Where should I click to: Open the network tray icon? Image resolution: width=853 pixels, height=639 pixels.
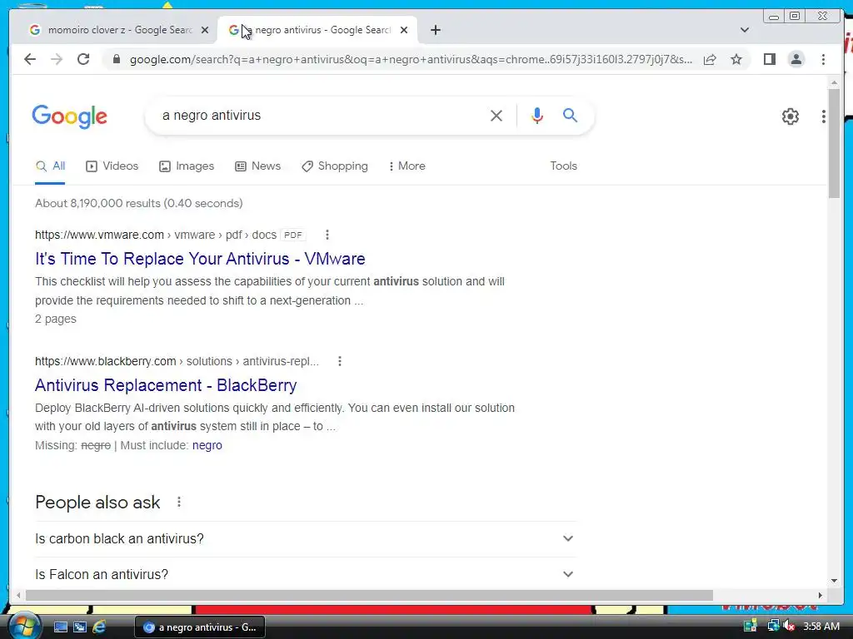pos(772,626)
